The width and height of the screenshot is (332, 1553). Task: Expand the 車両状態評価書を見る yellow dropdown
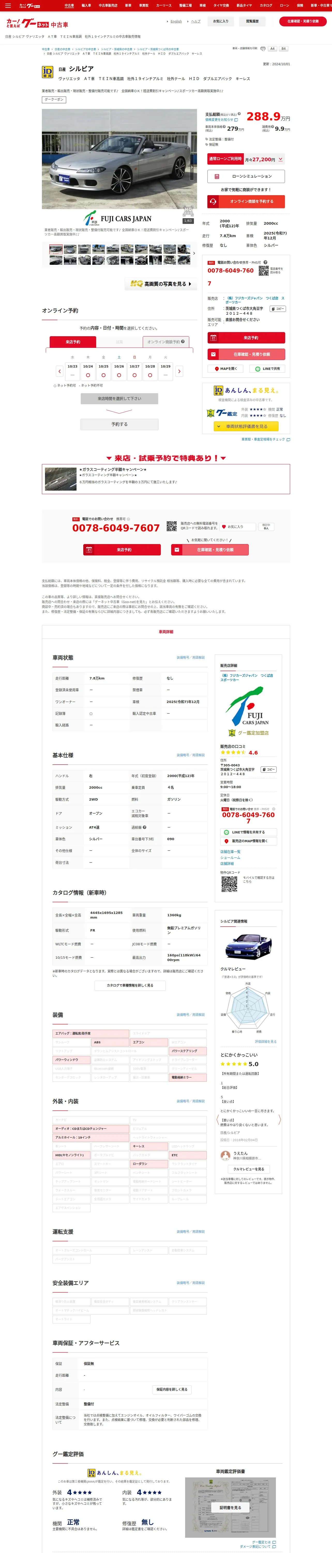pos(247,426)
